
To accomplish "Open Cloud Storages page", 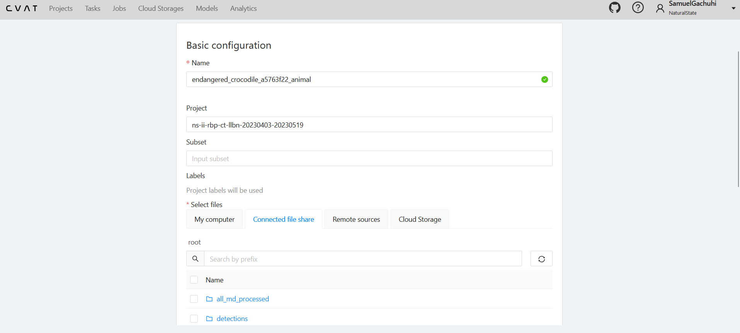I will (x=161, y=8).
